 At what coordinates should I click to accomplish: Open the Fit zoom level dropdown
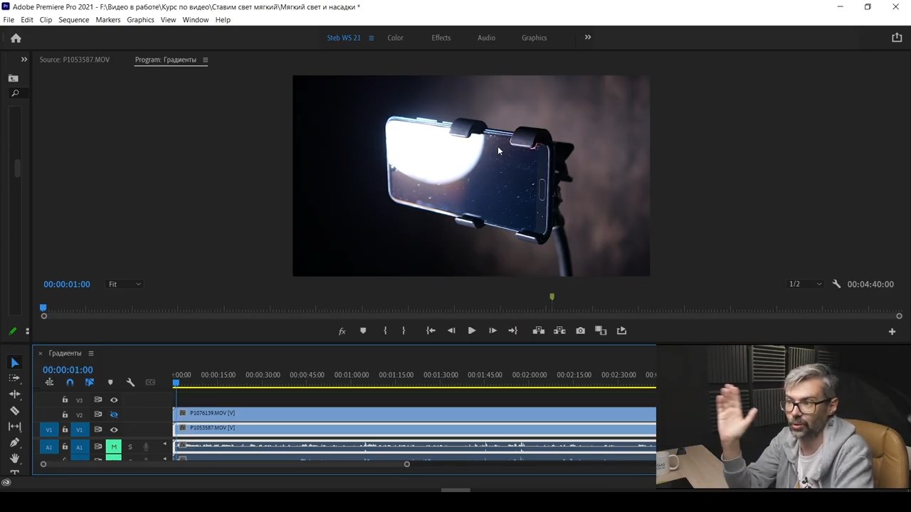pyautogui.click(x=125, y=284)
